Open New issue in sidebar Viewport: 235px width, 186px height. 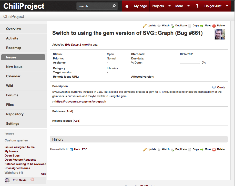point(24,67)
